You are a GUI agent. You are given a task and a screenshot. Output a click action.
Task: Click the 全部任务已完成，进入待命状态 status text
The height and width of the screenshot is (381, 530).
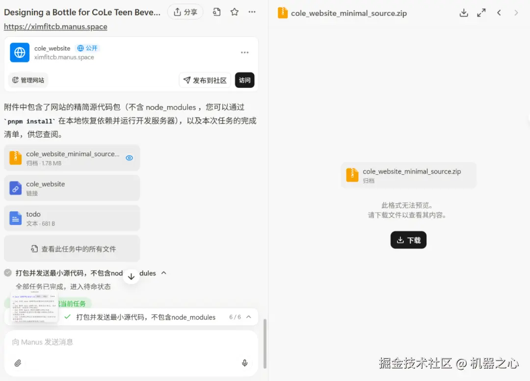63,287
